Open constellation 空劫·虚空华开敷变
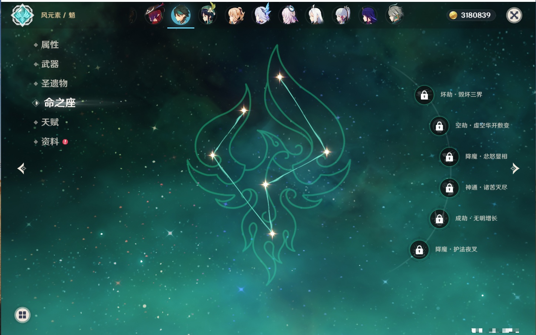Image resolution: width=536 pixels, height=335 pixels. point(439,126)
